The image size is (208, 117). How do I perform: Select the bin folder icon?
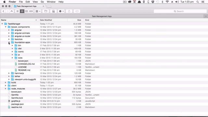tap(16, 45)
